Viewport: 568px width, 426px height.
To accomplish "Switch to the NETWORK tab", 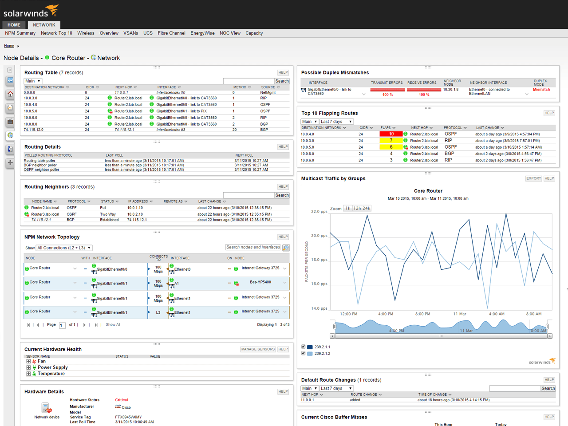I will [x=44, y=25].
